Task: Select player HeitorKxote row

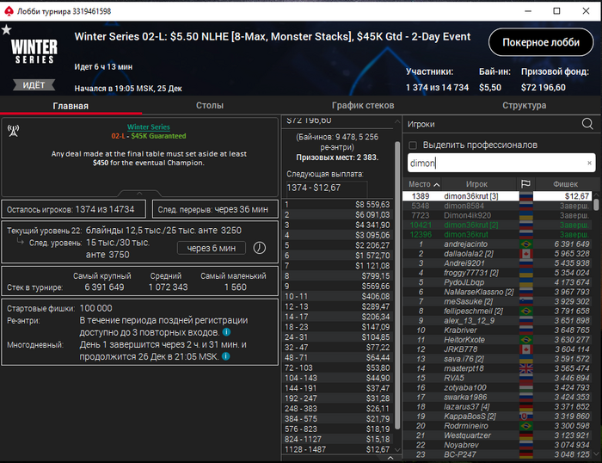Action: pyautogui.click(x=498, y=340)
